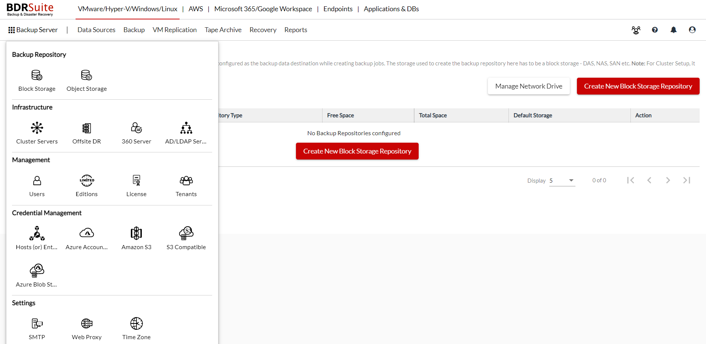Open Azure Blob Storage credentials icon
The image size is (706, 344).
point(37,270)
